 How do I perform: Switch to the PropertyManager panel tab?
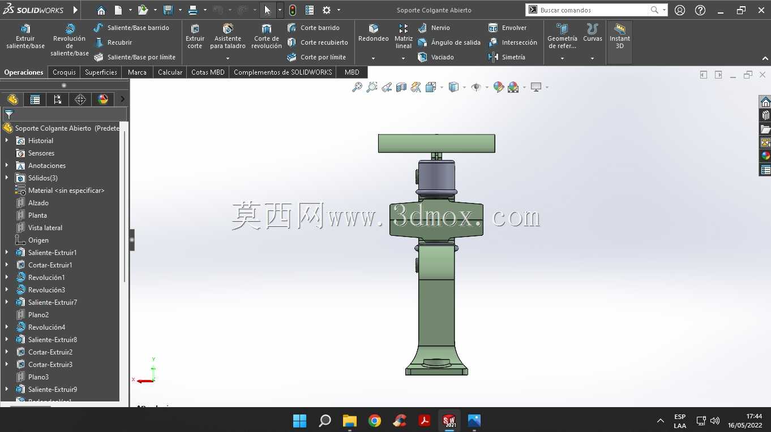click(x=35, y=100)
